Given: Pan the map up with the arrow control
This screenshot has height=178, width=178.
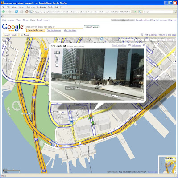Looking at the screenshot, I should click(7, 40).
